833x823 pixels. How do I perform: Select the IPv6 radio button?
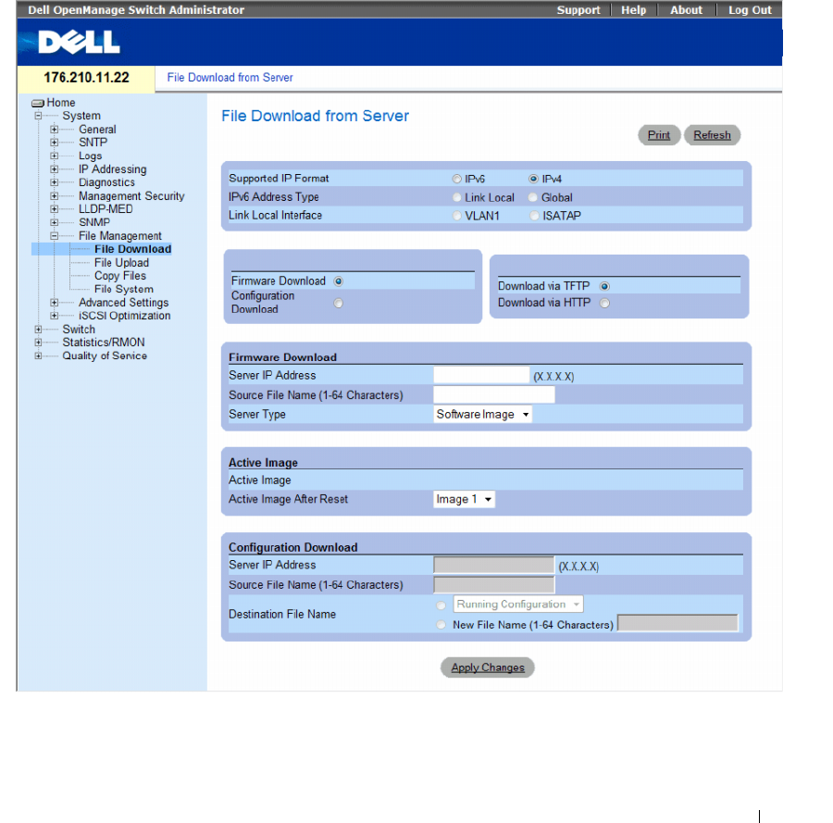[457, 179]
